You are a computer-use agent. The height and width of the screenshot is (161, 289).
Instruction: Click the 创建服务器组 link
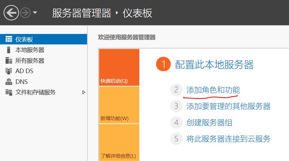(x=209, y=122)
